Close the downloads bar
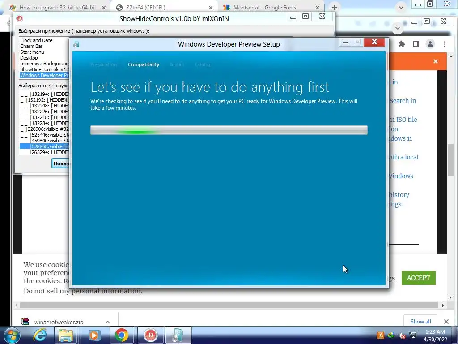Image resolution: width=458 pixels, height=344 pixels. pos(446,322)
